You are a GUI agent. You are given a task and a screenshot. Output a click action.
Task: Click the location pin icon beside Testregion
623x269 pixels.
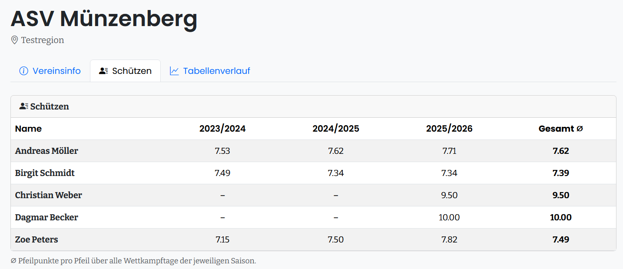coord(14,40)
